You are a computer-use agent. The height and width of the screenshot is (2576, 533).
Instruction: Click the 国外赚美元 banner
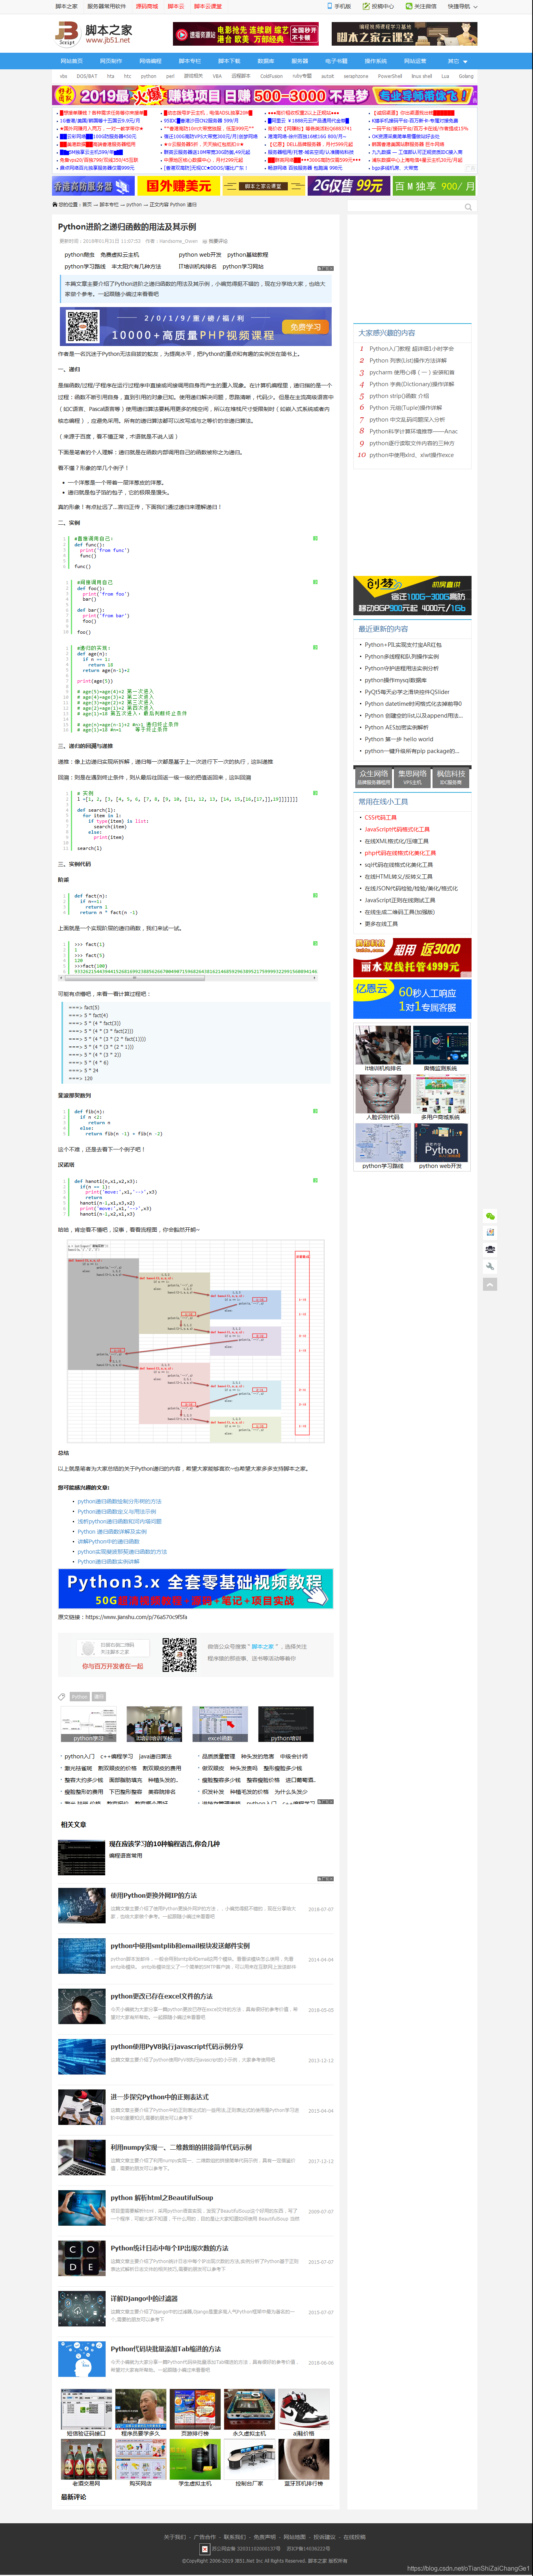click(178, 186)
